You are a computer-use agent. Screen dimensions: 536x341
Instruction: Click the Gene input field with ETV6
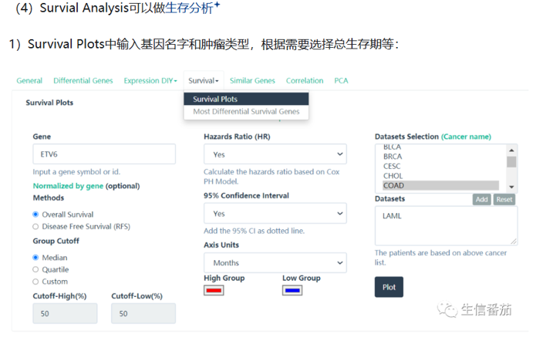[104, 154]
